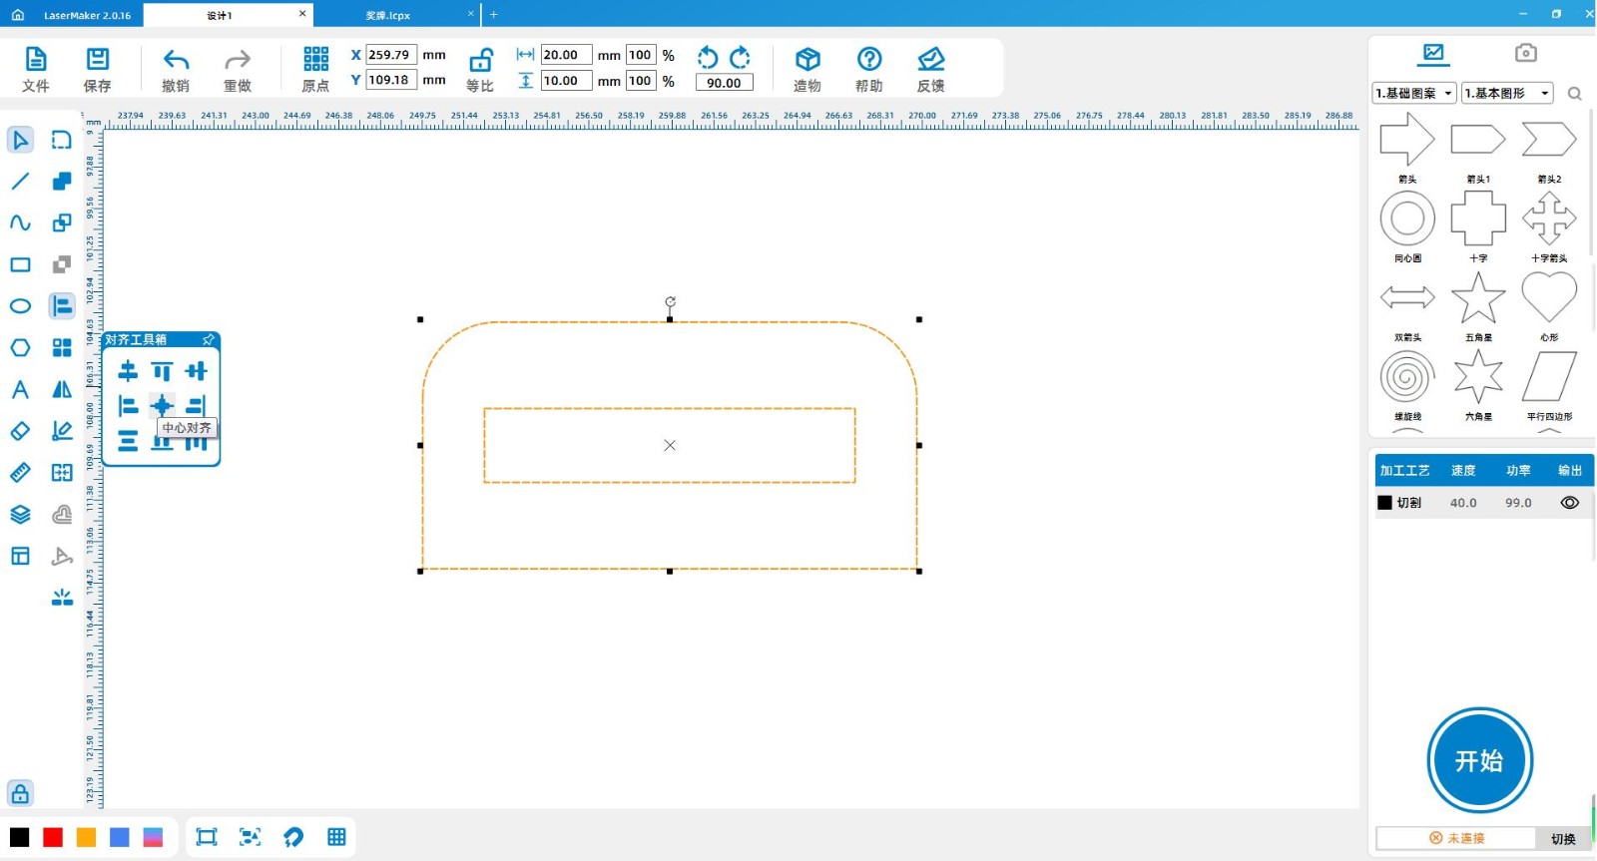
Task: Click the 切换 switch button
Action: pos(1563,839)
